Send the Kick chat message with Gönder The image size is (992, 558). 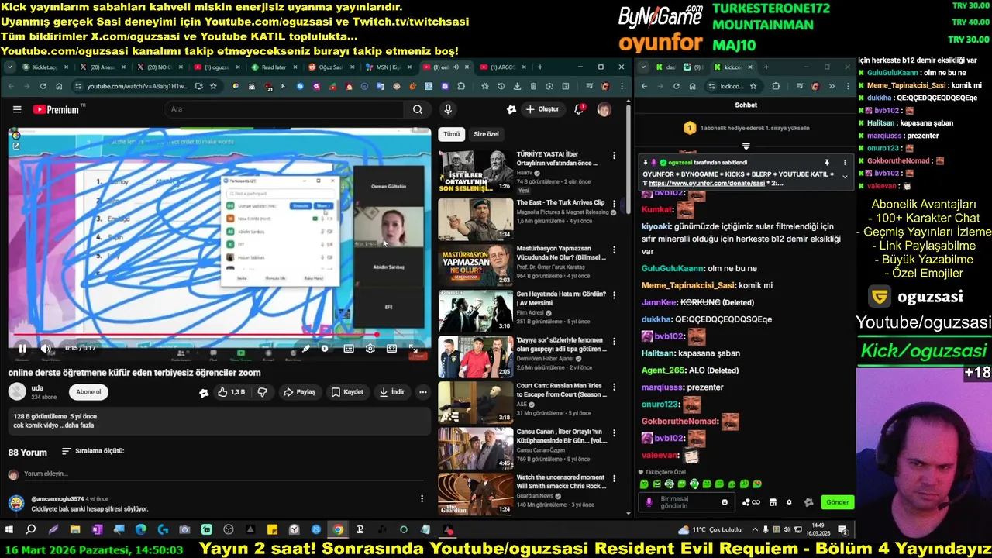(x=837, y=502)
